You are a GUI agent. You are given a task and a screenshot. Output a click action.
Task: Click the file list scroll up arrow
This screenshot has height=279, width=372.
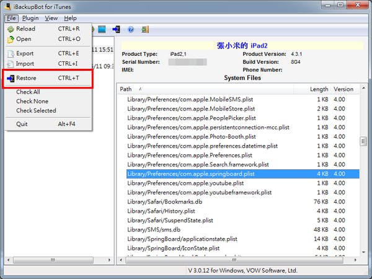tap(363, 88)
